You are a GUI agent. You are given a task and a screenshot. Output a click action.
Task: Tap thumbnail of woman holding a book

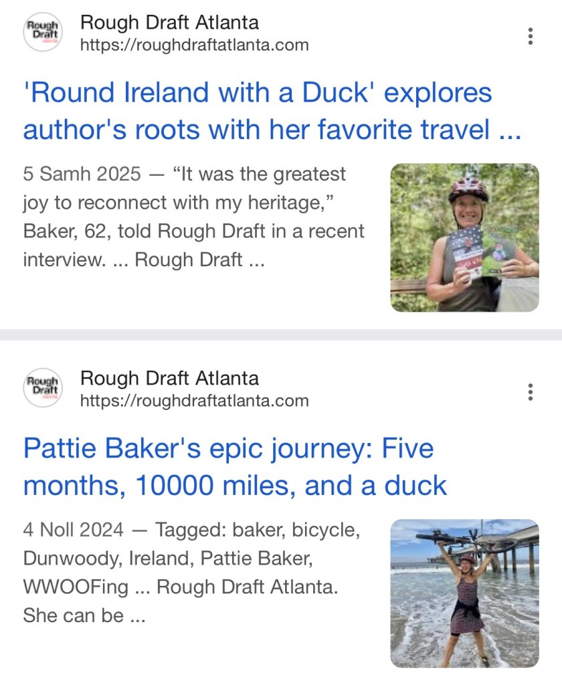(464, 237)
